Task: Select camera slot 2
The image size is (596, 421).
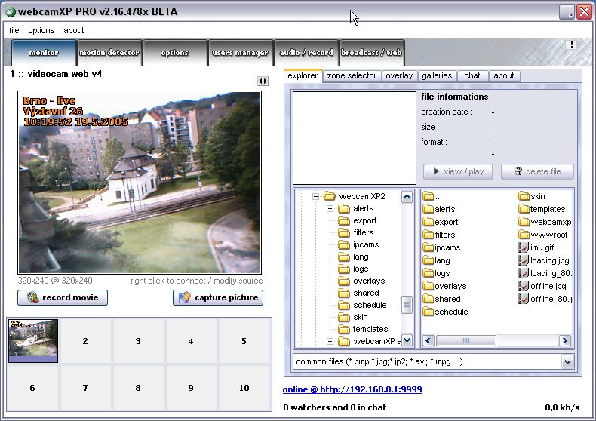Action: [85, 341]
